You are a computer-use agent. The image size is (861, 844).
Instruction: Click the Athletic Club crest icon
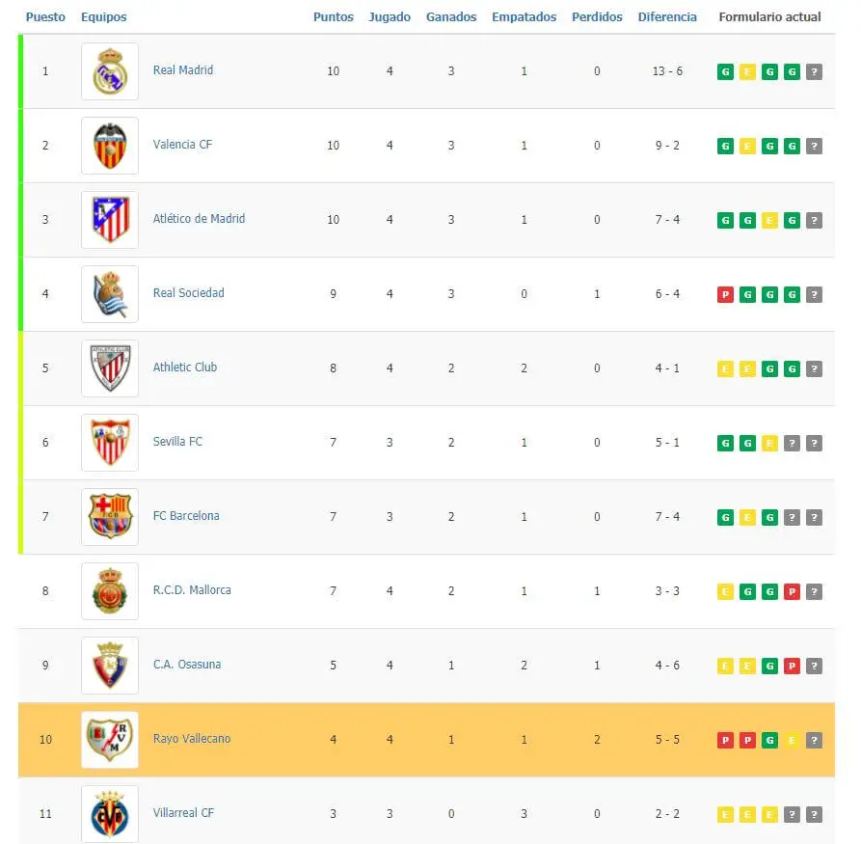(109, 368)
